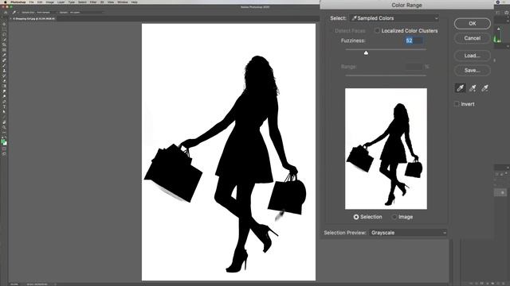
Task: Click the Save... button
Action: [473, 71]
